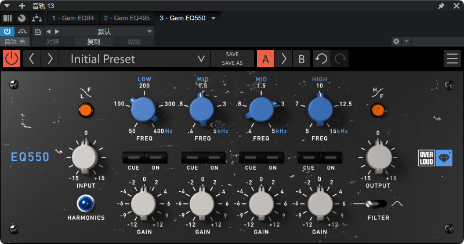Toggle the HARMONICS blue button
The width and height of the screenshot is (464, 244).
pos(86,203)
